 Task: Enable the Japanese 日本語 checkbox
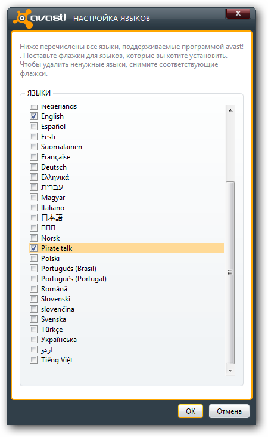click(x=33, y=218)
